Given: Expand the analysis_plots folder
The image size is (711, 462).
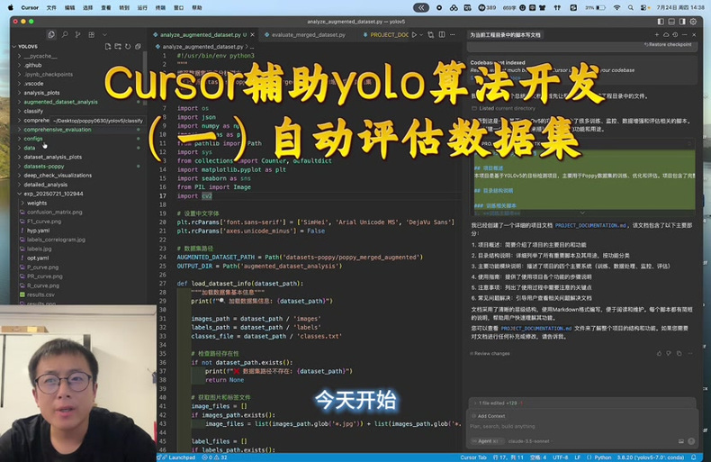Looking at the screenshot, I should tap(41, 93).
